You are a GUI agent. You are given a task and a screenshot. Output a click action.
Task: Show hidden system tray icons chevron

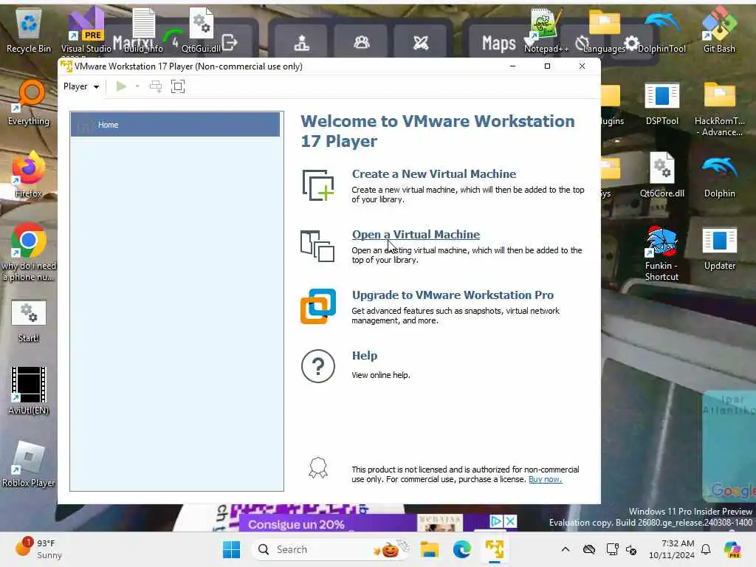coord(565,549)
